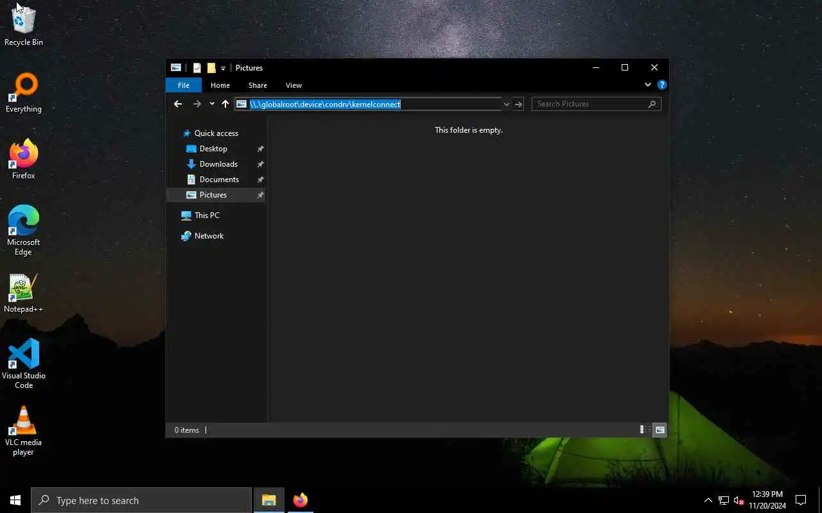Click the taskbar search box
Screen dimensions: 822x513
click(141, 500)
